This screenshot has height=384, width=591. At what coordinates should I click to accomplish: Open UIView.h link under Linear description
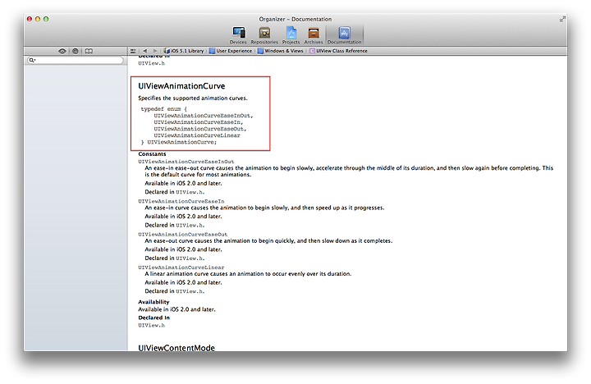tap(190, 291)
